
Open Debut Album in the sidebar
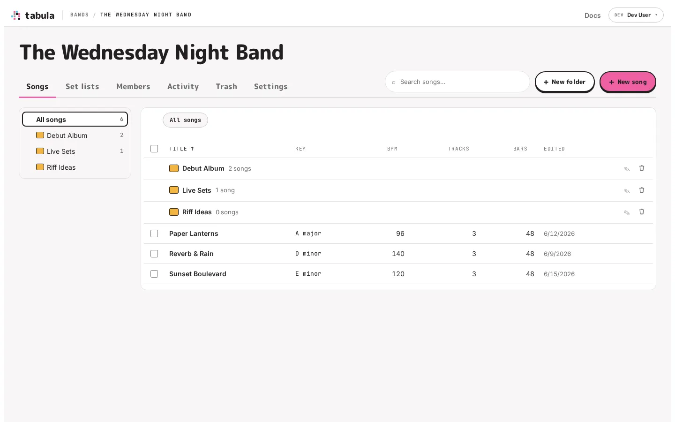point(75,135)
